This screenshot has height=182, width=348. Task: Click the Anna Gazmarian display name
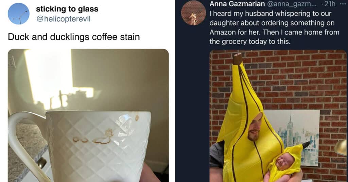coord(237,4)
